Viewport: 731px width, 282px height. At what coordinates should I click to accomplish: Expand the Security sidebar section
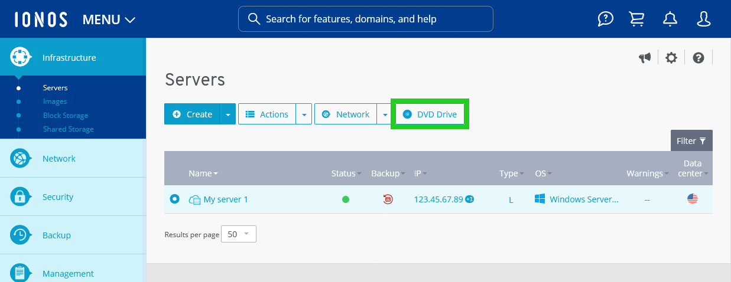58,197
